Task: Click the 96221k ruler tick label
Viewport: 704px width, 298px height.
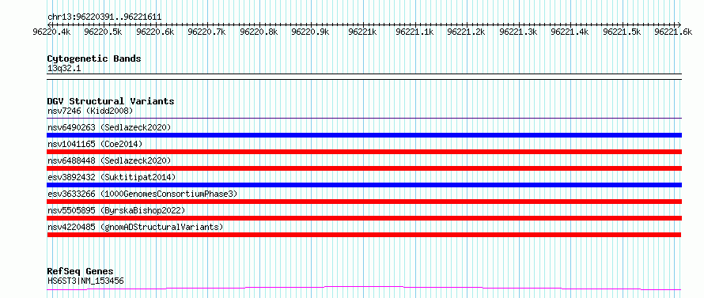Action: click(x=362, y=32)
